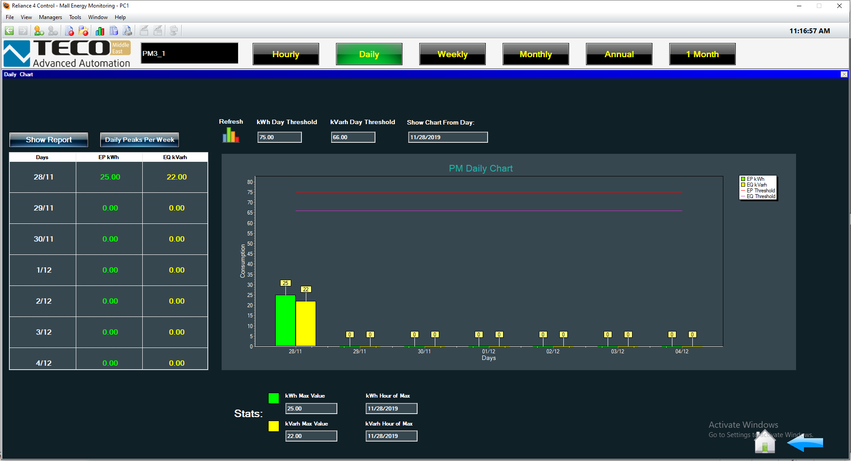Click the green back arrow in toolbar
Viewport: 851px width, 461px height.
coord(9,31)
